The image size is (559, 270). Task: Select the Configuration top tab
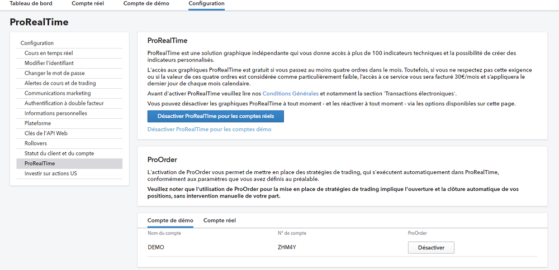click(x=206, y=4)
